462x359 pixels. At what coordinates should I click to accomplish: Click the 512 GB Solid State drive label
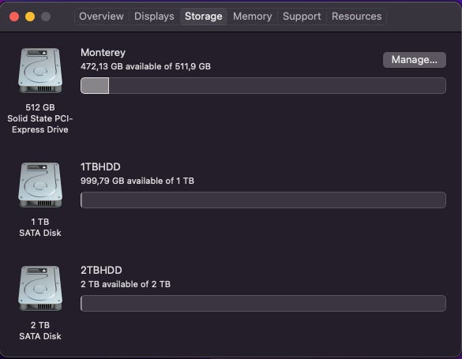pos(40,118)
